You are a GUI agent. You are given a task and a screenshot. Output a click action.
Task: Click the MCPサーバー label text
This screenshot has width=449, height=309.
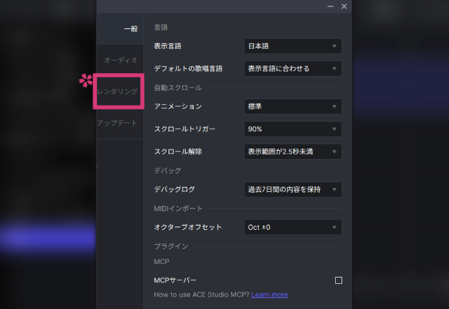(175, 281)
